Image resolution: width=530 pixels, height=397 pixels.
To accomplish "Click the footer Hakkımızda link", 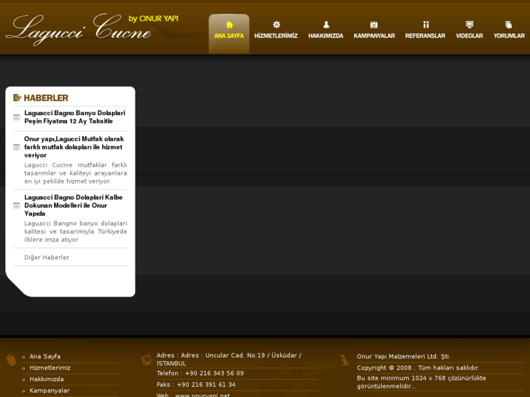I will (47, 380).
